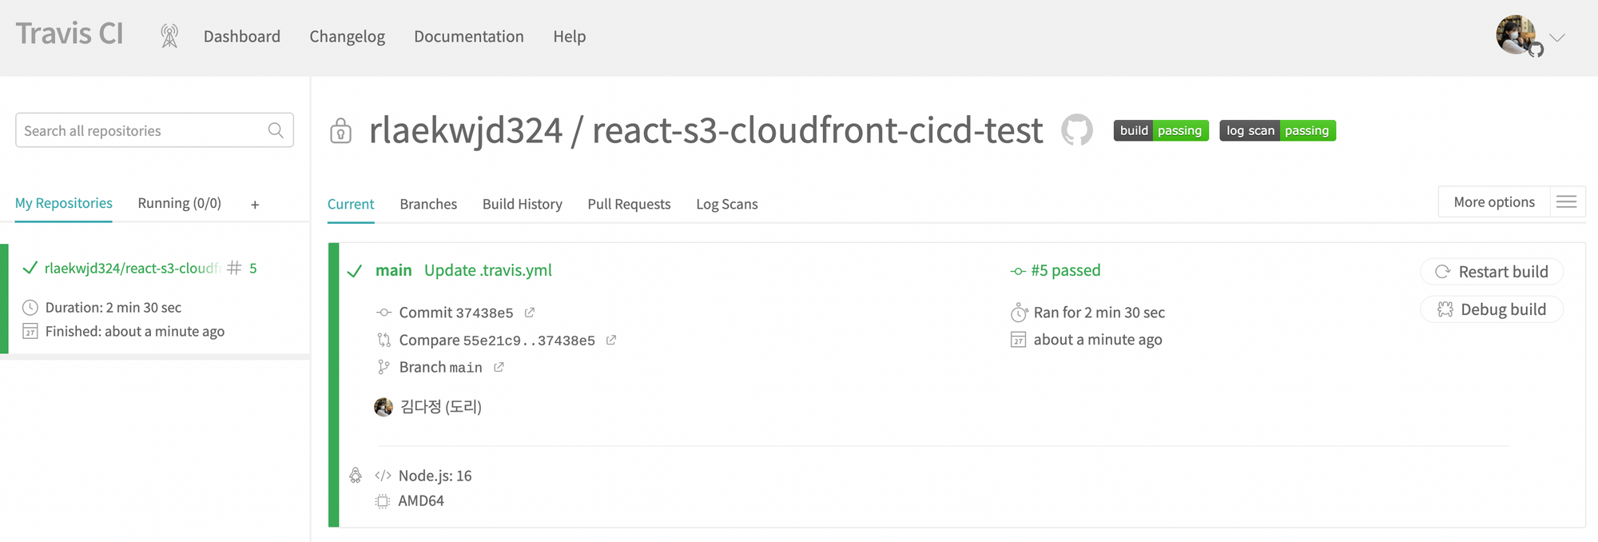Viewport: 1598px width, 542px height.
Task: Click the build passing badge
Action: (x=1161, y=130)
